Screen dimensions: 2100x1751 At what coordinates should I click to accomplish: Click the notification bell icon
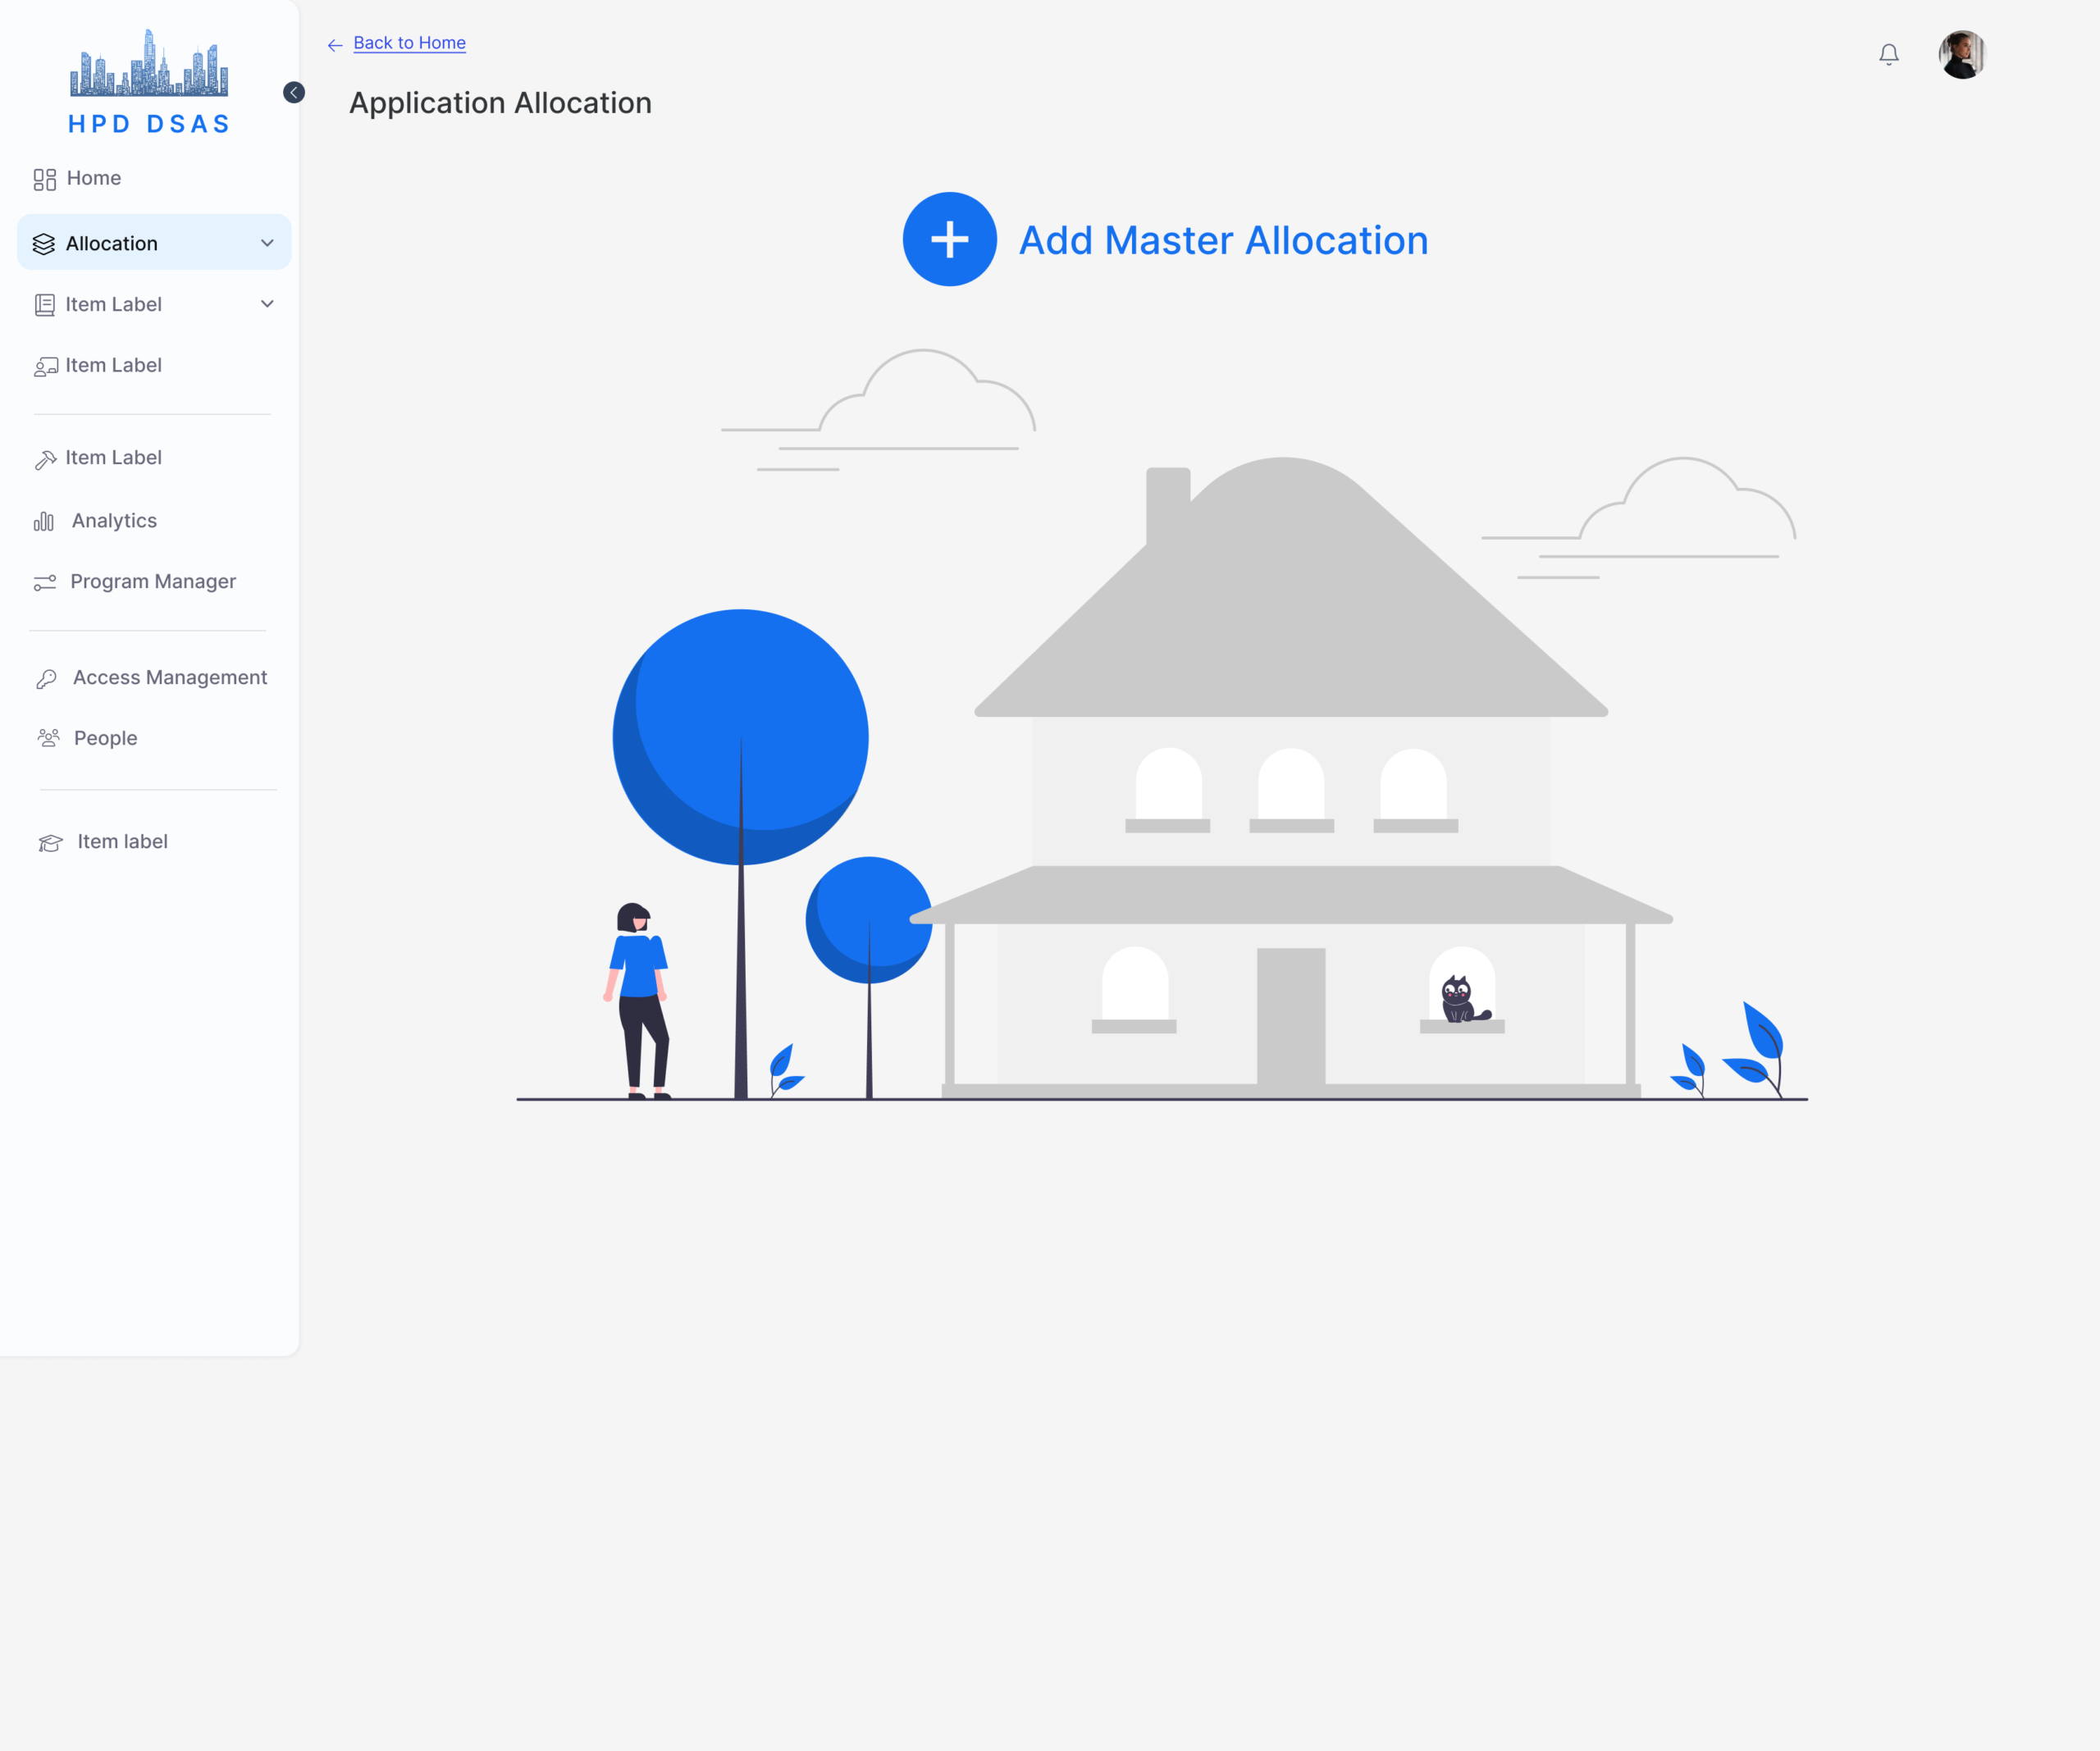point(1888,55)
